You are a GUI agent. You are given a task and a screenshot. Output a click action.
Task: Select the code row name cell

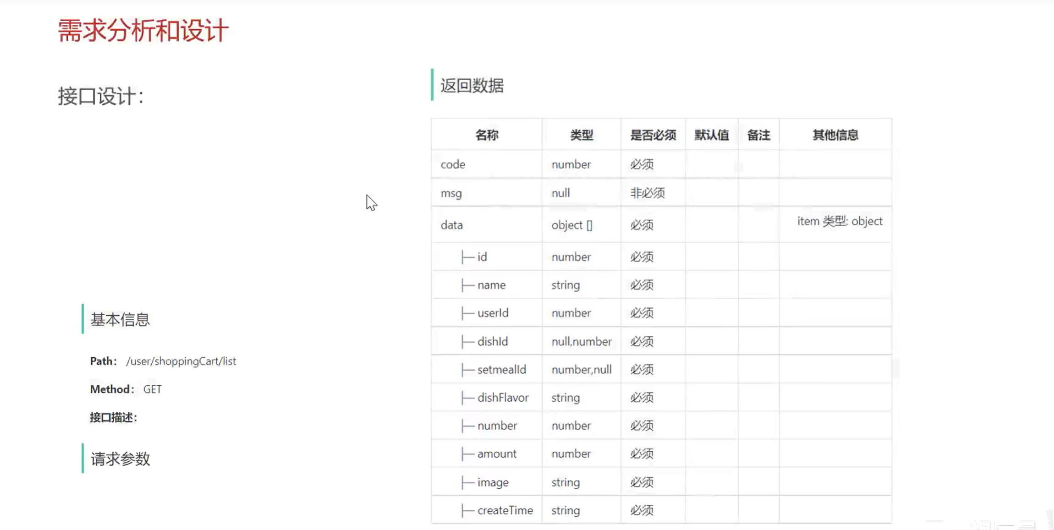(453, 164)
